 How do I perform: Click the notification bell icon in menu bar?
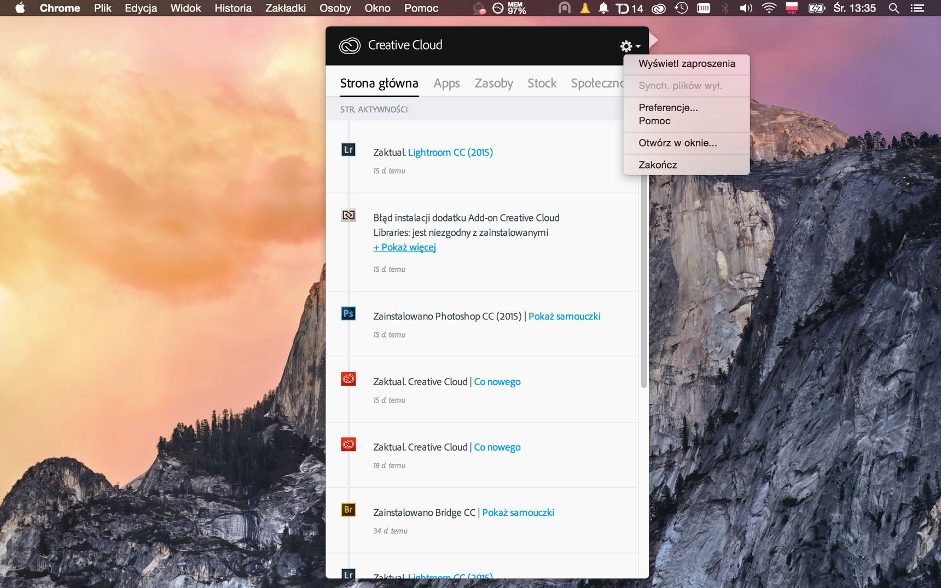pos(603,8)
